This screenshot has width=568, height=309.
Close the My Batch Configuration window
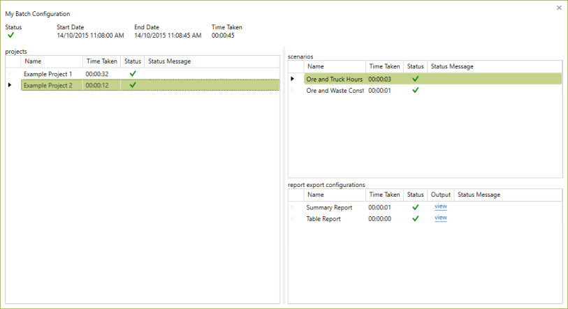559,8
